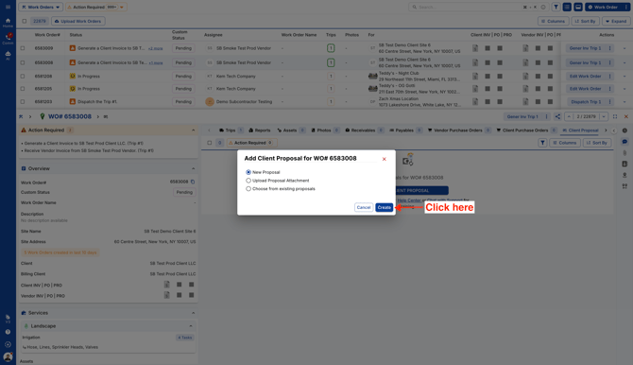Screen dimensions: 633x365
Task: Open the '+1 more' link on row 6583008
Action: click(x=156, y=63)
